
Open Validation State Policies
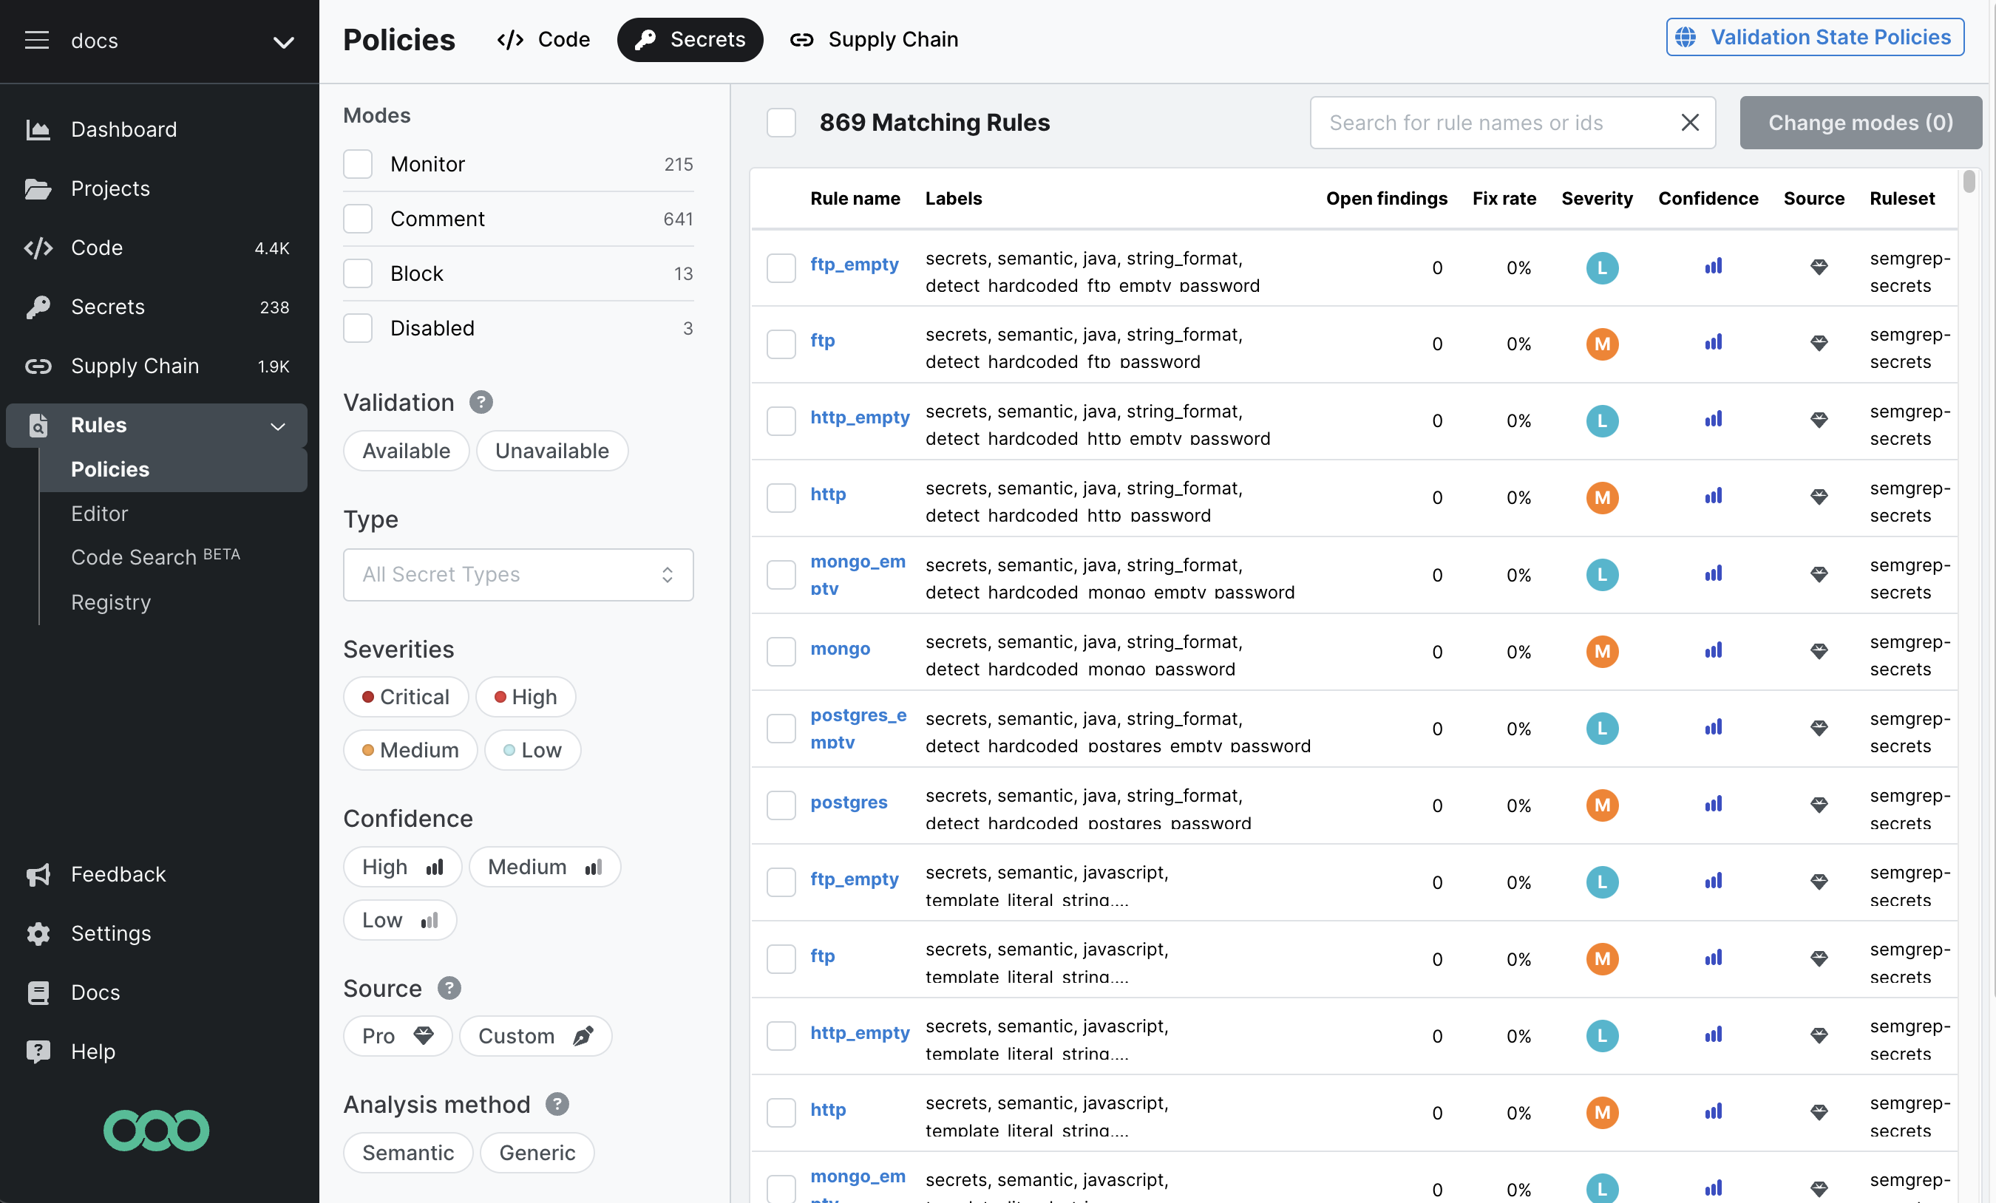point(1815,37)
